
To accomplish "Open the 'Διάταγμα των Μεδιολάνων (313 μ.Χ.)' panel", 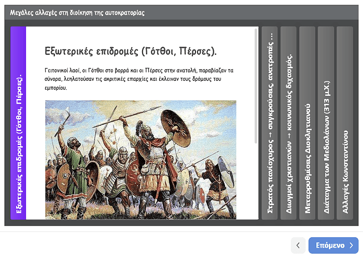I will click(326, 123).
